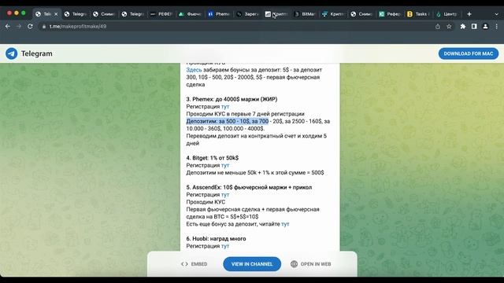
Task: Open the читайте тут deposit bonus link
Action: click(285, 224)
